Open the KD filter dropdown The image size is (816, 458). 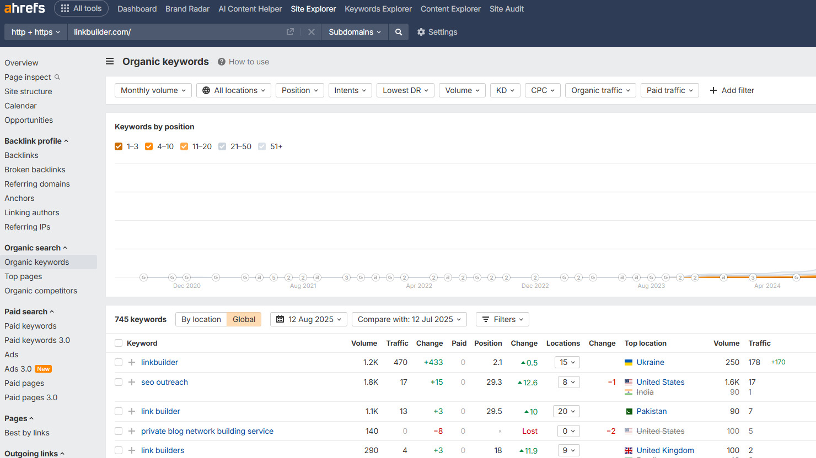pos(505,90)
